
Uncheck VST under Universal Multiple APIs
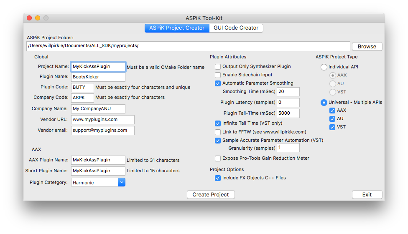click(332, 127)
